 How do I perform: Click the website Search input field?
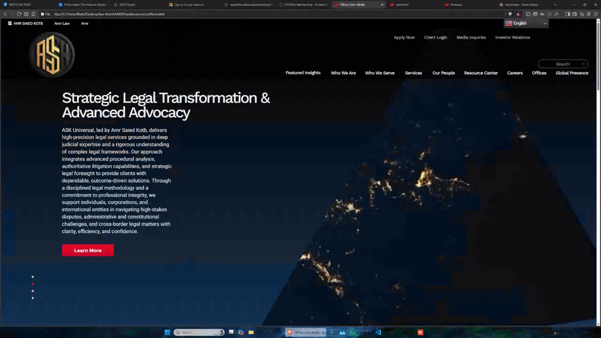(562, 64)
